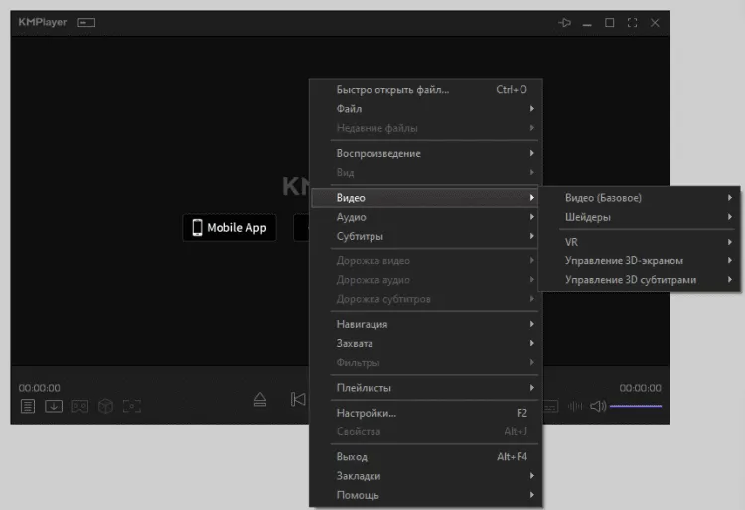The width and height of the screenshot is (745, 510).
Task: Click the KMPlayer title logo
Action: coord(43,22)
